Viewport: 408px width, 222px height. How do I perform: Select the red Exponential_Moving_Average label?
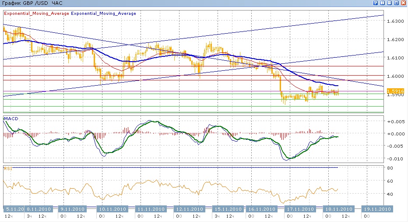36,14
